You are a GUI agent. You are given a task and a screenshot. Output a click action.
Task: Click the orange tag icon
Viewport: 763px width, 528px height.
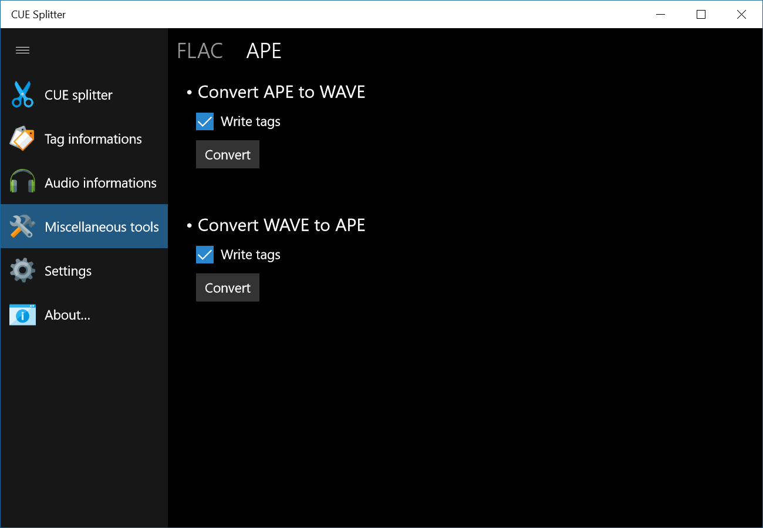pyautogui.click(x=22, y=139)
